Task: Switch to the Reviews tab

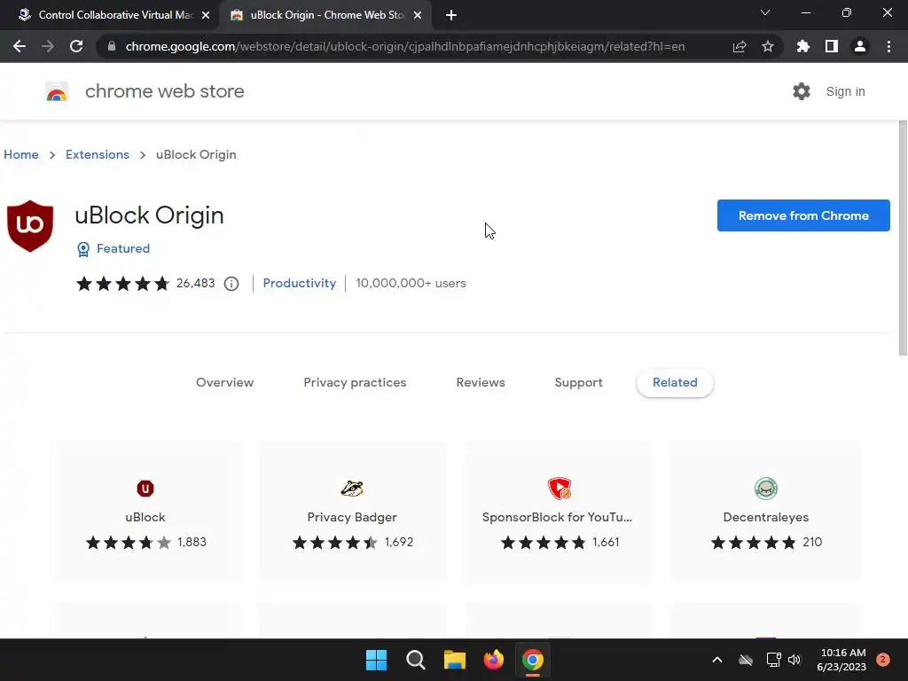Action: point(481,383)
